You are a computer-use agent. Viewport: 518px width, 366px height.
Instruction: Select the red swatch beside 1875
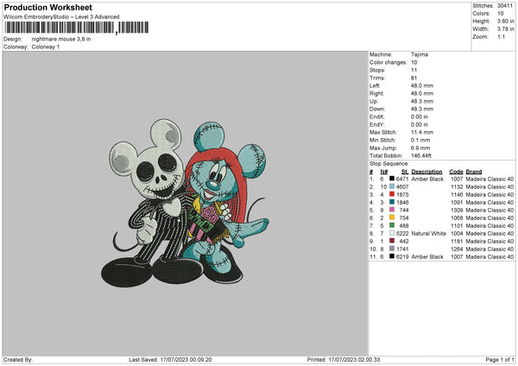[392, 194]
